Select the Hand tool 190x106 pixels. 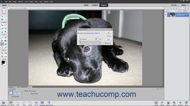[x=6, y=11]
